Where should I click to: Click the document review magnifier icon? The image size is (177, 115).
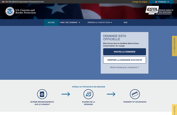[88, 94]
